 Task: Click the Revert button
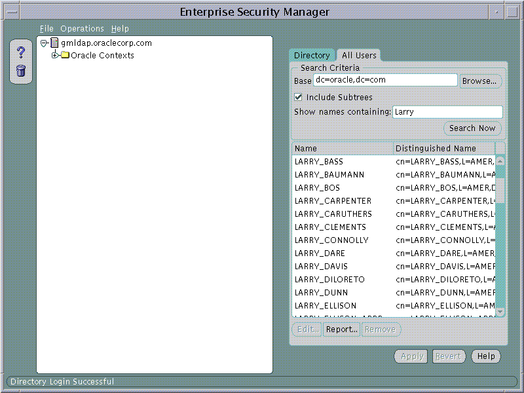pos(449,356)
